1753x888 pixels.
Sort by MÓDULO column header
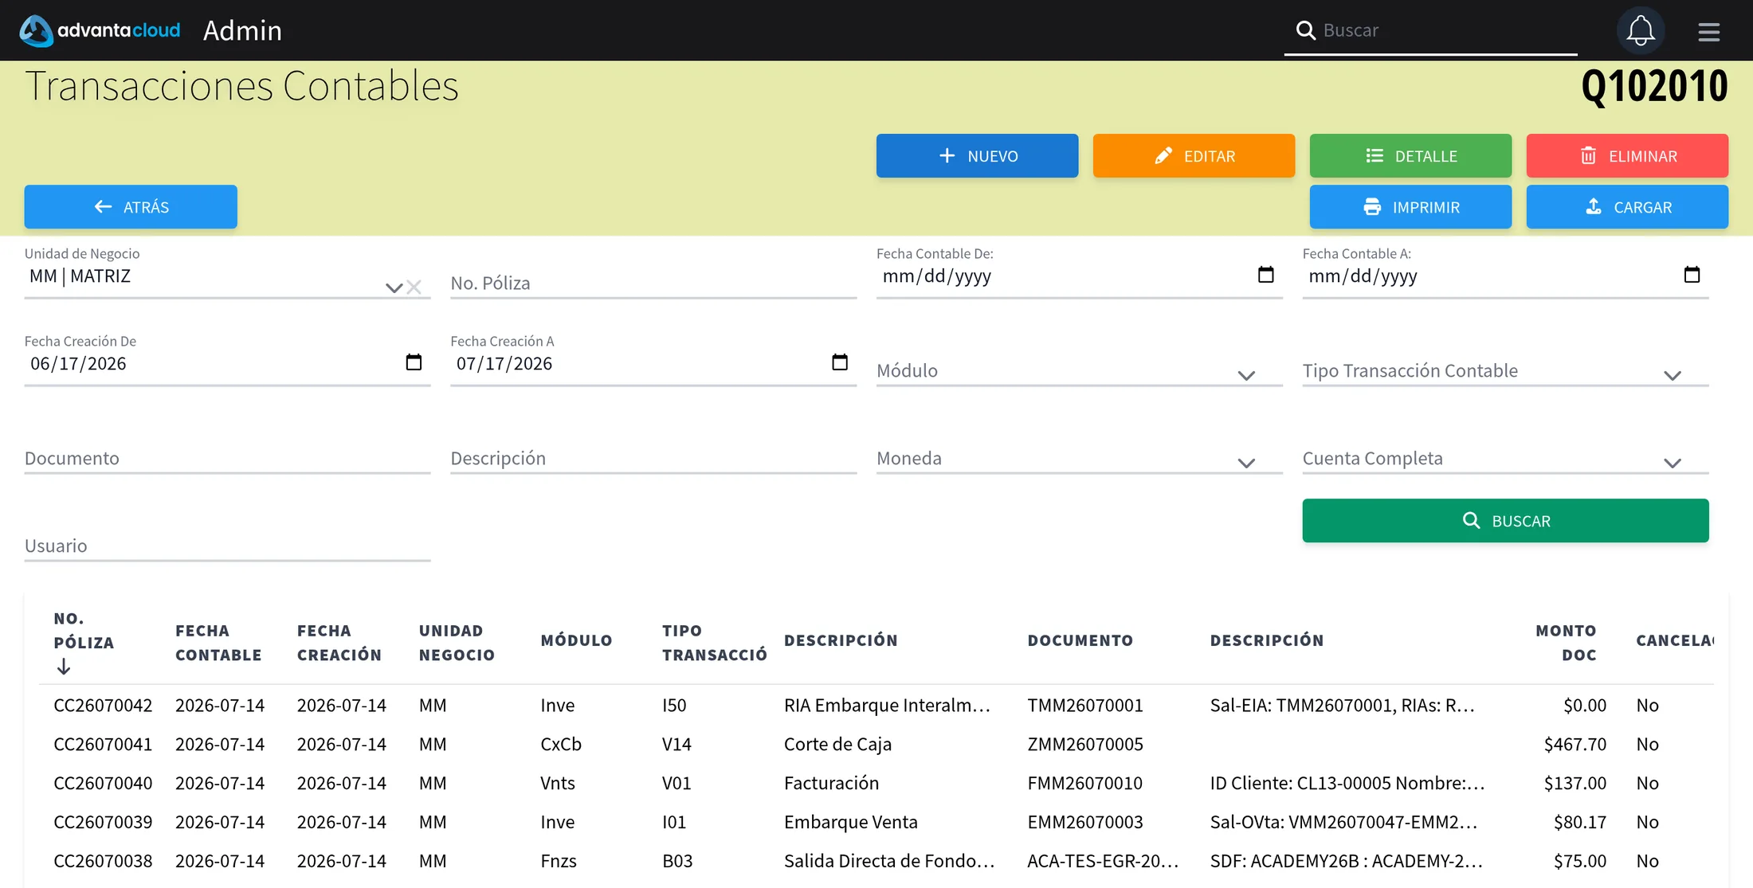(x=576, y=640)
